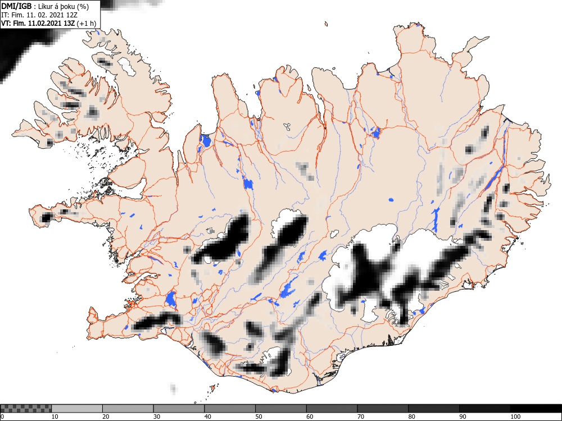
Task: Pick the 10–20 light gray legend segment
Action: coord(77,409)
